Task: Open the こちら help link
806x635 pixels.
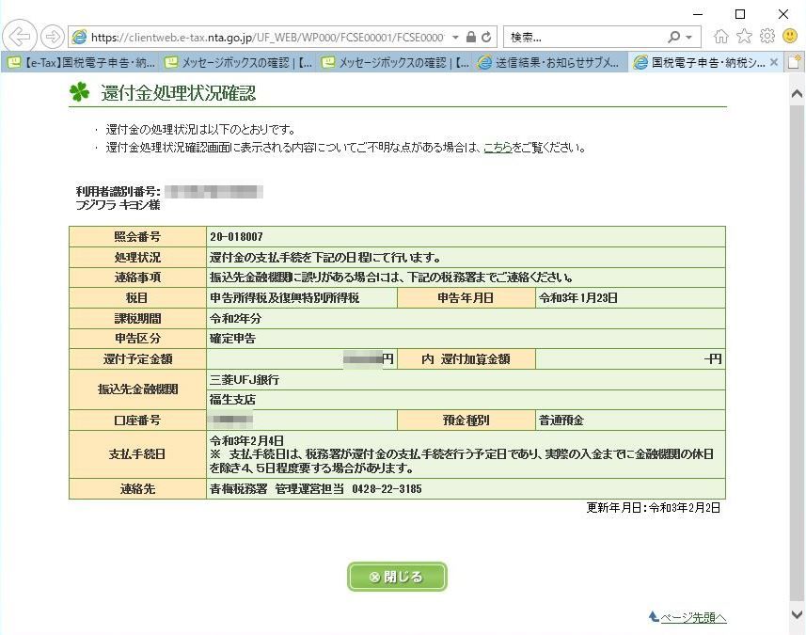Action: [498, 148]
